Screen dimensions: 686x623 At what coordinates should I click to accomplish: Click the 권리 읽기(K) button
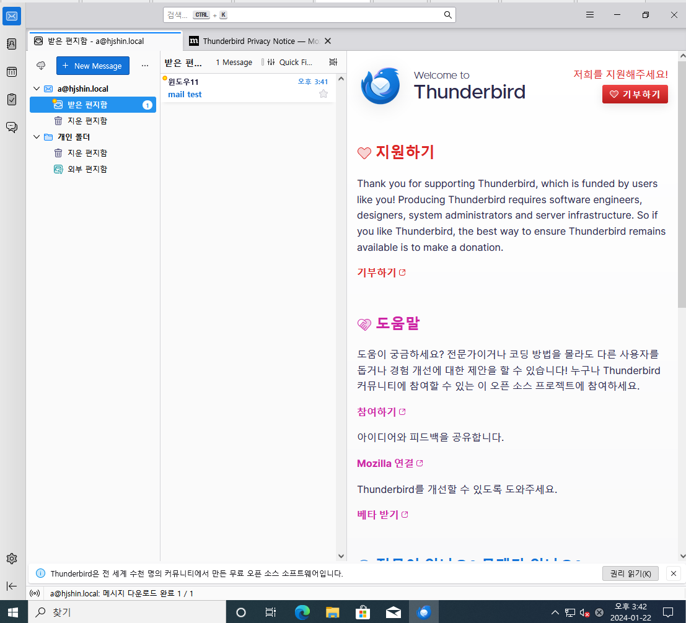tap(630, 573)
